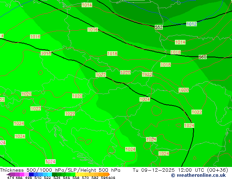232x179 pixels.
Task: Click the 582 legend value
Action: (95, 178)
